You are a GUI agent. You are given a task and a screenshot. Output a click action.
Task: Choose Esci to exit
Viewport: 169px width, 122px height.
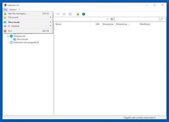[28, 31]
